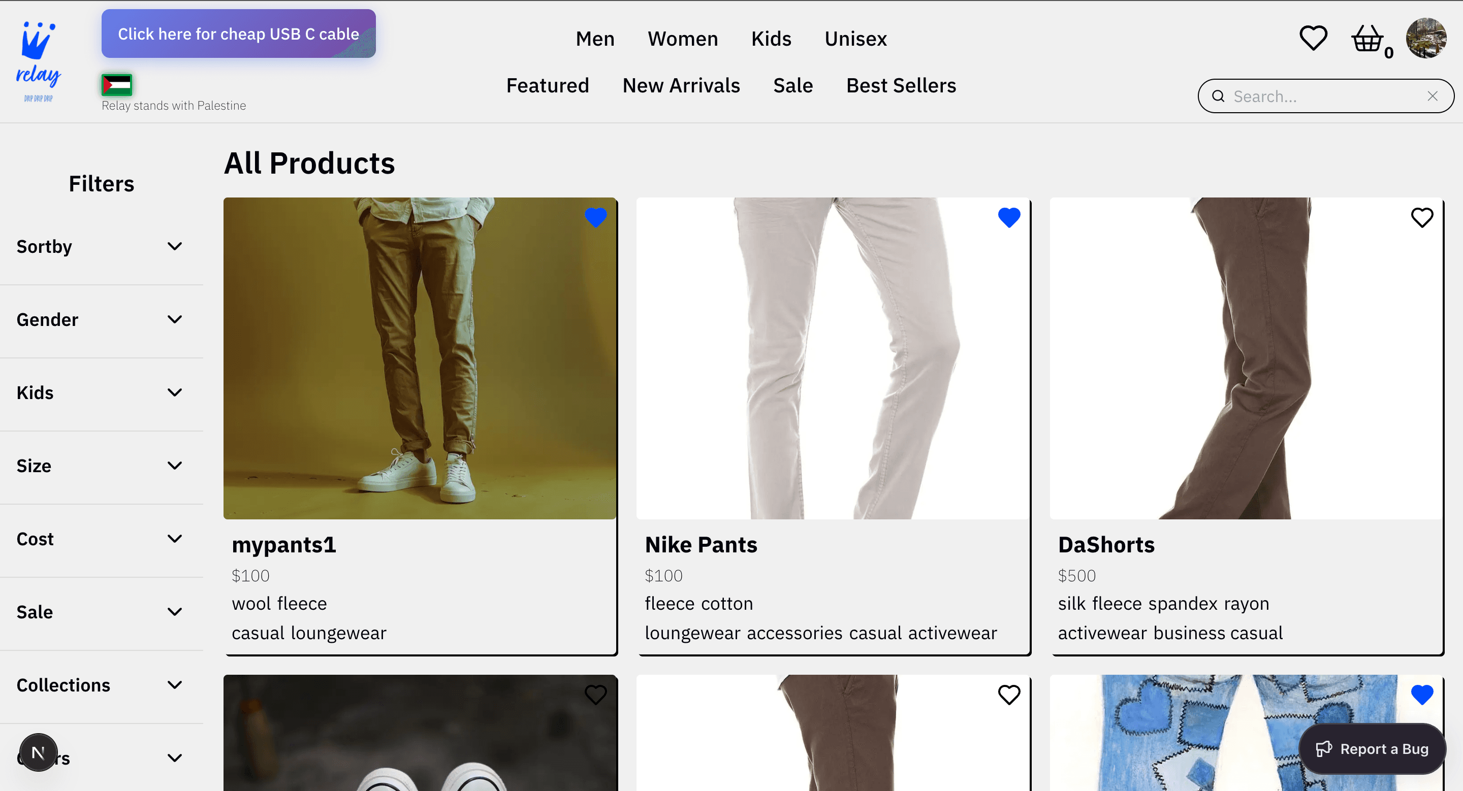
Task: Click the Palestine flag icon
Action: coord(117,85)
